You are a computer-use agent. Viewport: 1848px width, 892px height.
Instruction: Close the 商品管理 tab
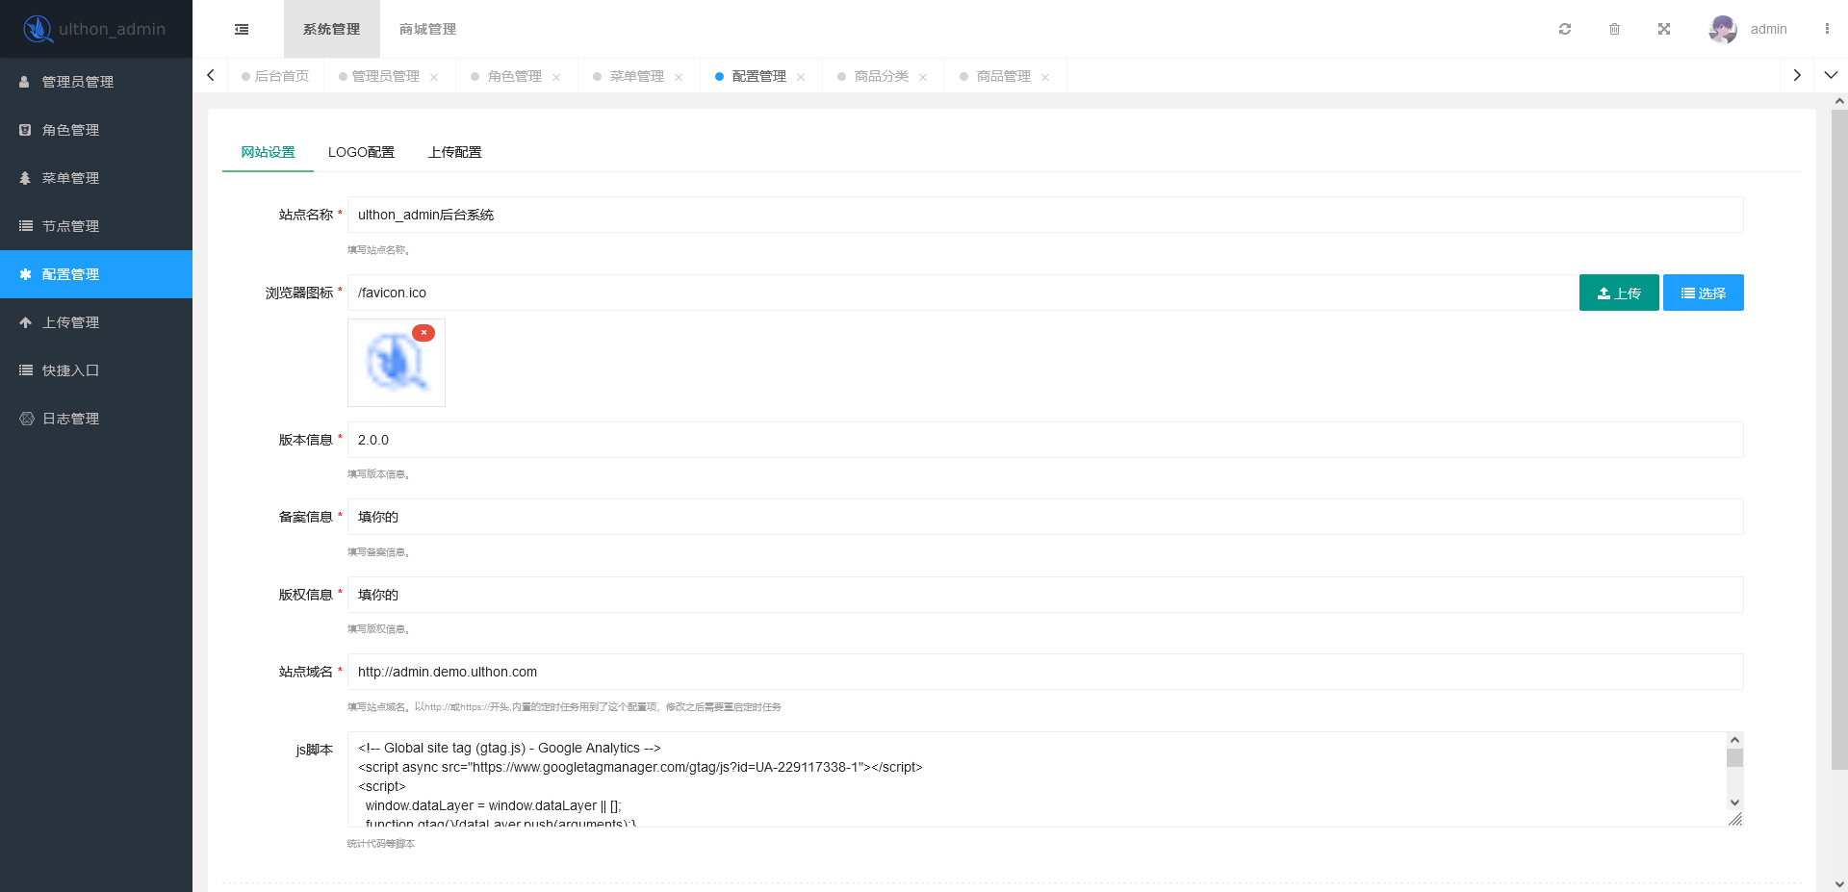[1045, 77]
